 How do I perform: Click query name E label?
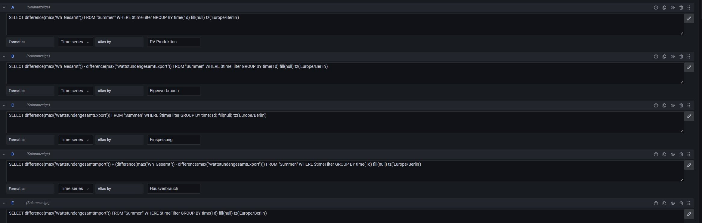13,203
